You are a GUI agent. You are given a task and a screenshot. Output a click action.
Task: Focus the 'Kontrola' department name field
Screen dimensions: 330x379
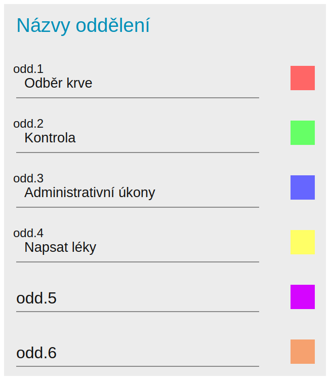pos(137,138)
